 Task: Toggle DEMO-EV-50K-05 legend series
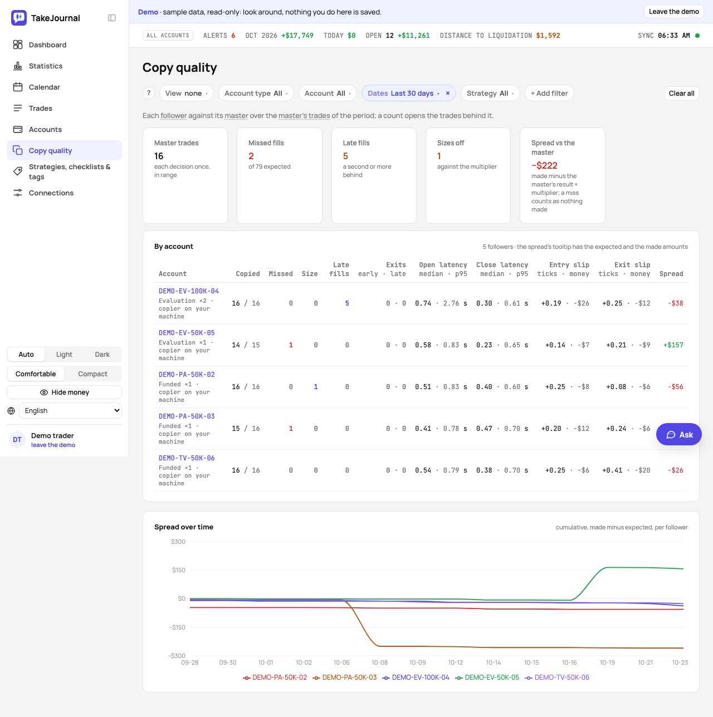(x=487, y=677)
